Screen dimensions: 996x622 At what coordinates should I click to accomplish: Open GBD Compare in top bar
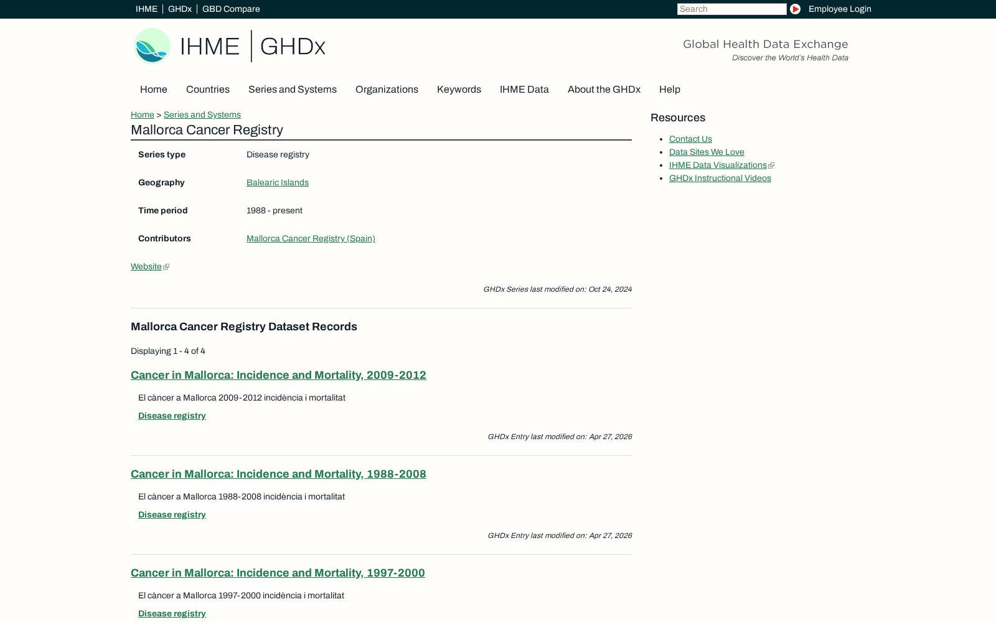tap(231, 9)
